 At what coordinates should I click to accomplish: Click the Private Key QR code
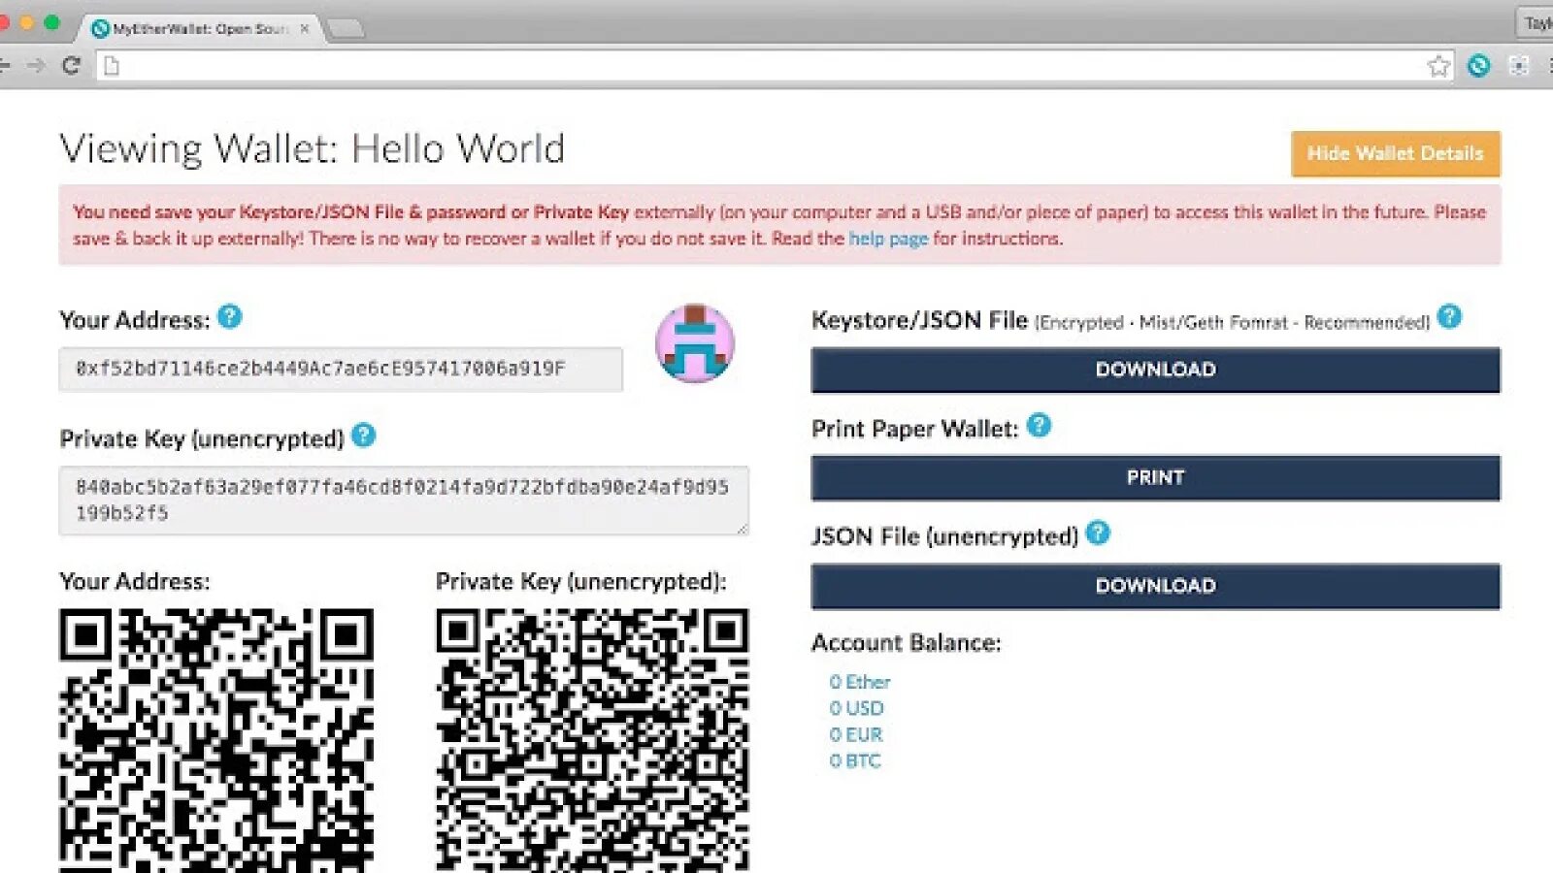tap(592, 740)
